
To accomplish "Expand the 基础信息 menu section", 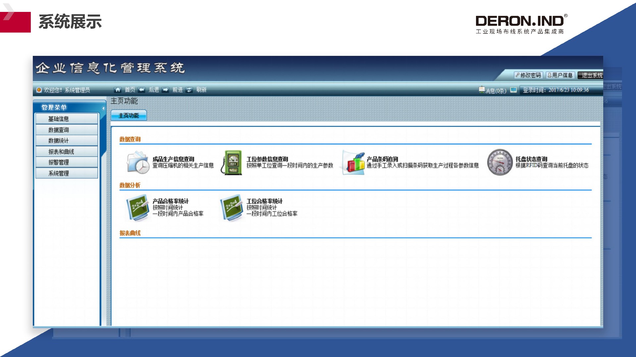I will click(x=67, y=119).
